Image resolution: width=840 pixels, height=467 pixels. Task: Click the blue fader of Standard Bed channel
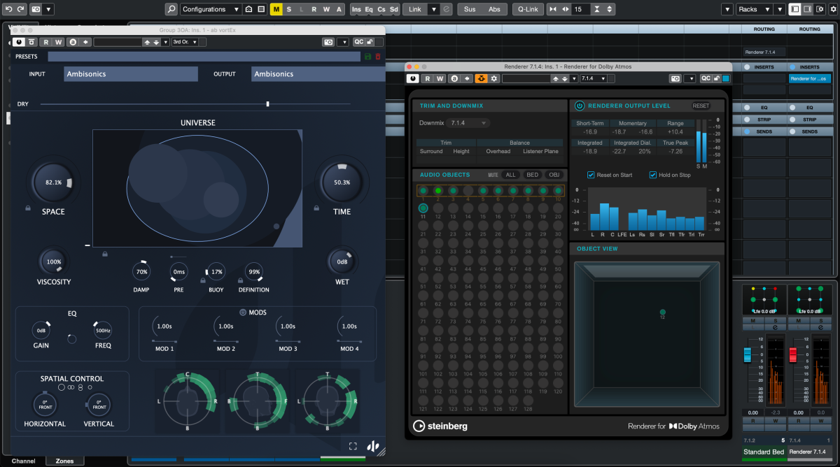click(x=747, y=355)
